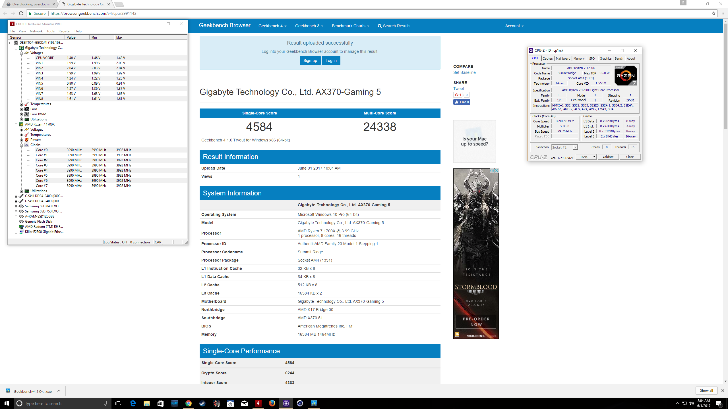Click the Sign up button
Image resolution: width=728 pixels, height=409 pixels.
click(310, 60)
